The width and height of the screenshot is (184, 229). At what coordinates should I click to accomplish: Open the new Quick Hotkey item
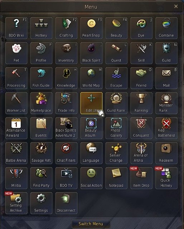[166, 178]
